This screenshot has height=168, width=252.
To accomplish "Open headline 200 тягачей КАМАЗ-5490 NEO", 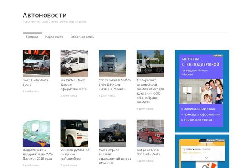I will point(115,84).
